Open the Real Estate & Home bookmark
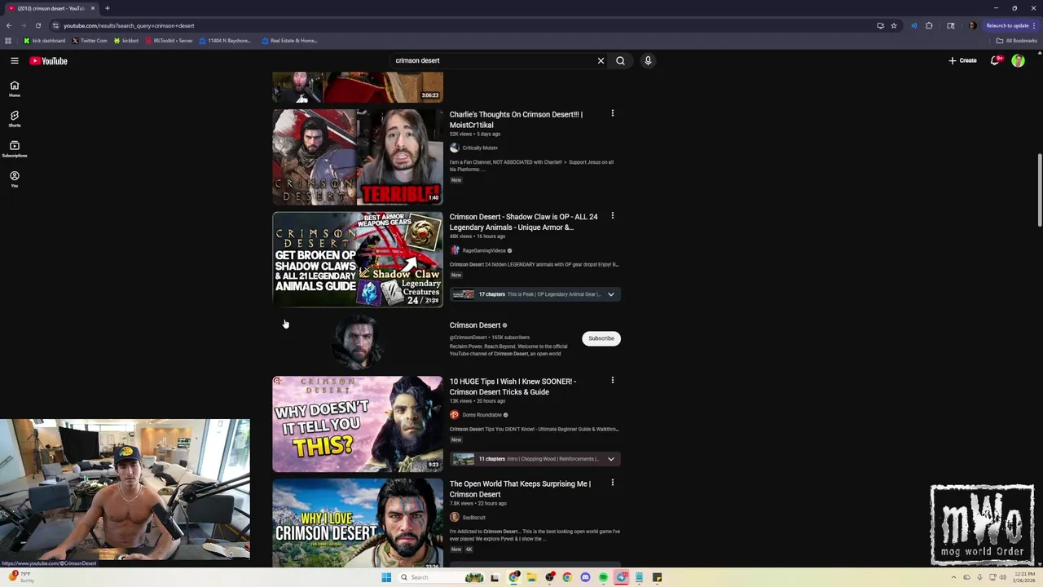 (290, 41)
